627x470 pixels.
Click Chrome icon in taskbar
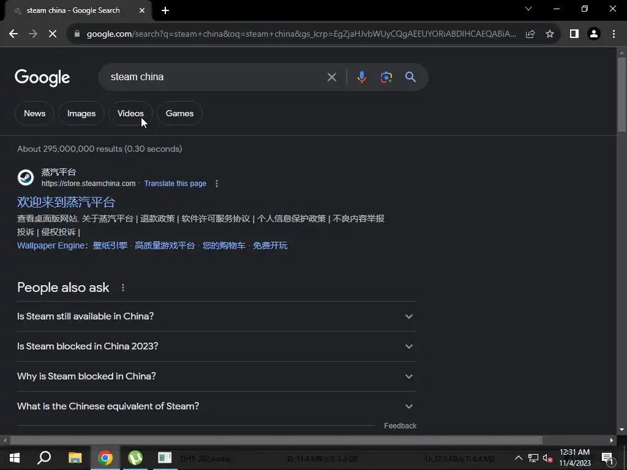click(x=105, y=458)
